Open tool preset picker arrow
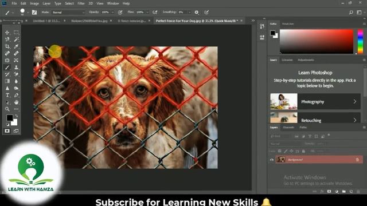 pyautogui.click(x=13, y=13)
